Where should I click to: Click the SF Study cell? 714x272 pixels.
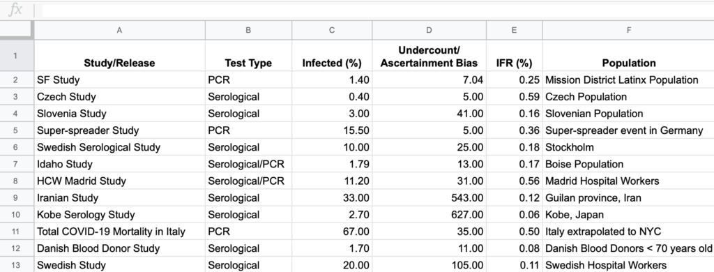click(x=119, y=80)
